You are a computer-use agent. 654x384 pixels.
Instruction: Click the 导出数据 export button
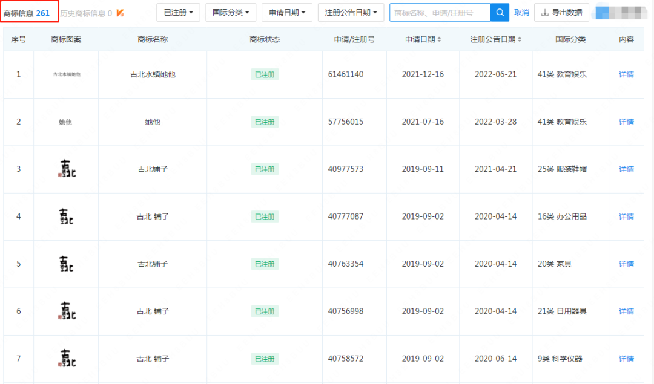(561, 13)
